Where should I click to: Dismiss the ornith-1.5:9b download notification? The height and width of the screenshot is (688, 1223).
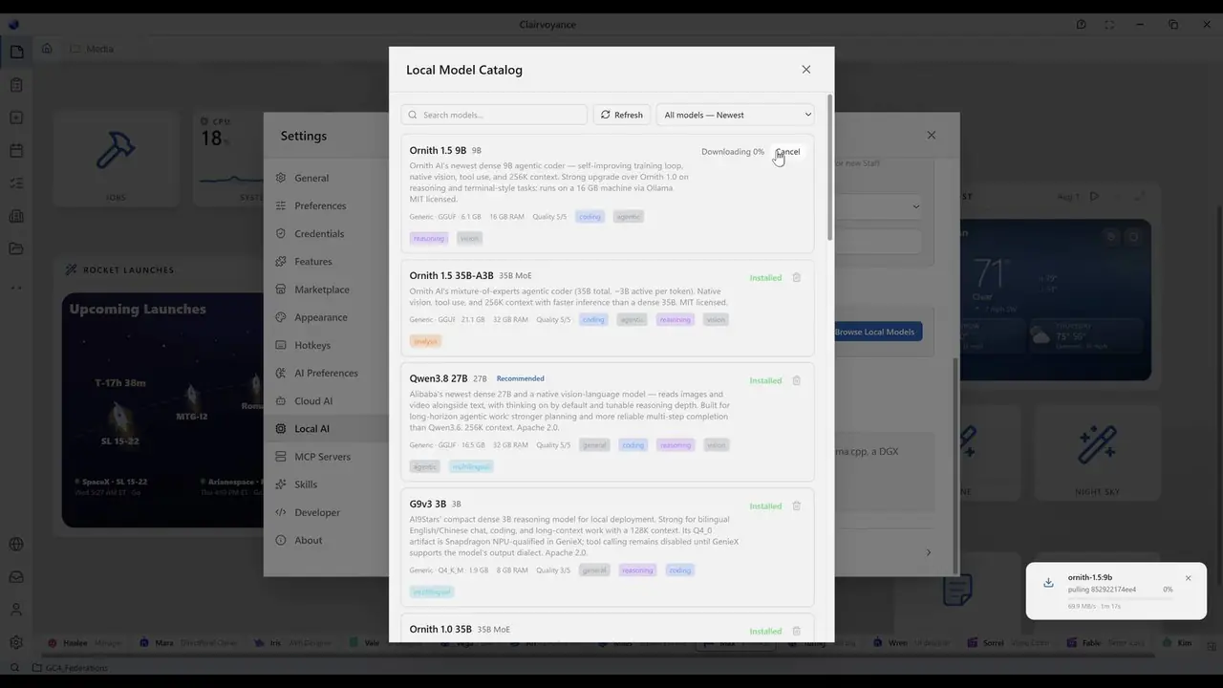pos(1188,578)
